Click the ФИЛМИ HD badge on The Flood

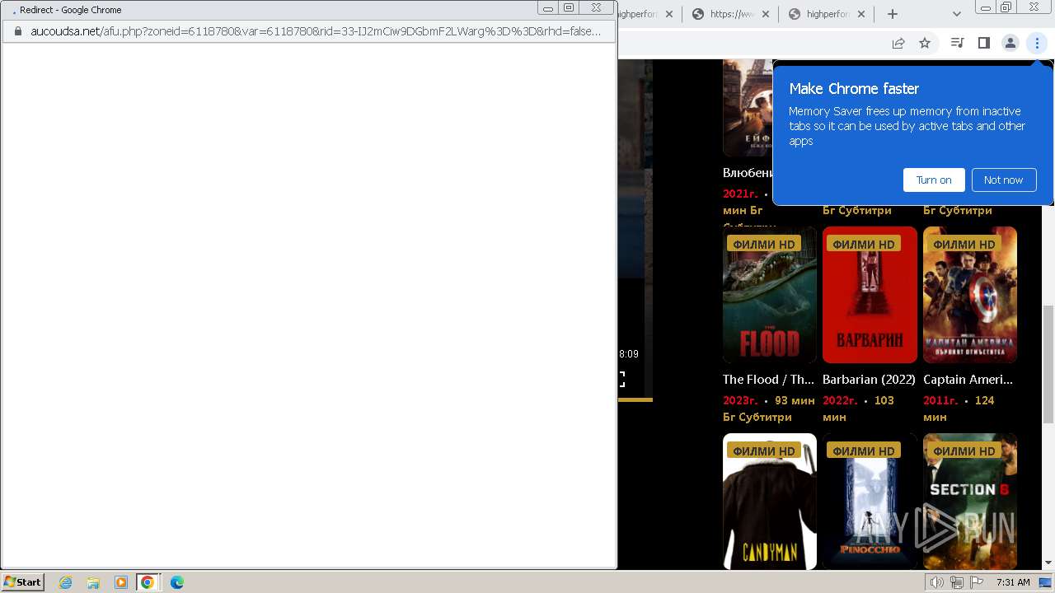point(764,244)
